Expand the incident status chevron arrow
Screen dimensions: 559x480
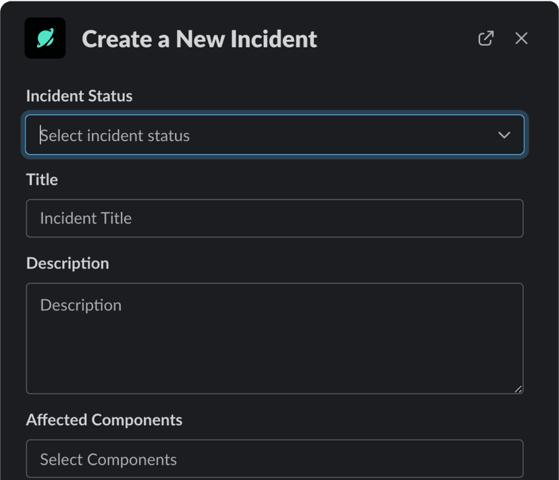point(504,135)
